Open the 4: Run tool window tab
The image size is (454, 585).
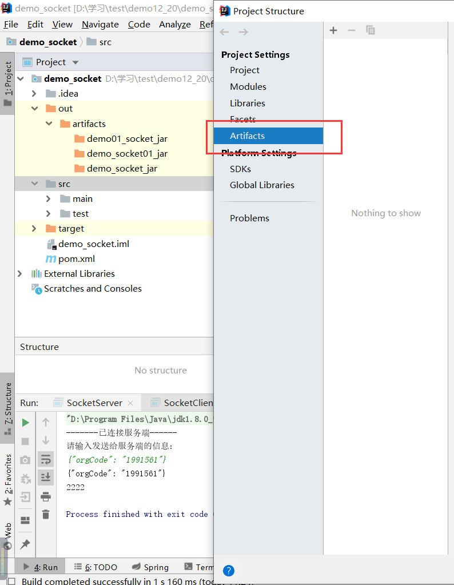pyautogui.click(x=40, y=567)
